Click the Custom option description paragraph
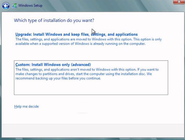This screenshot has height=140, width=185. [x=87, y=74]
